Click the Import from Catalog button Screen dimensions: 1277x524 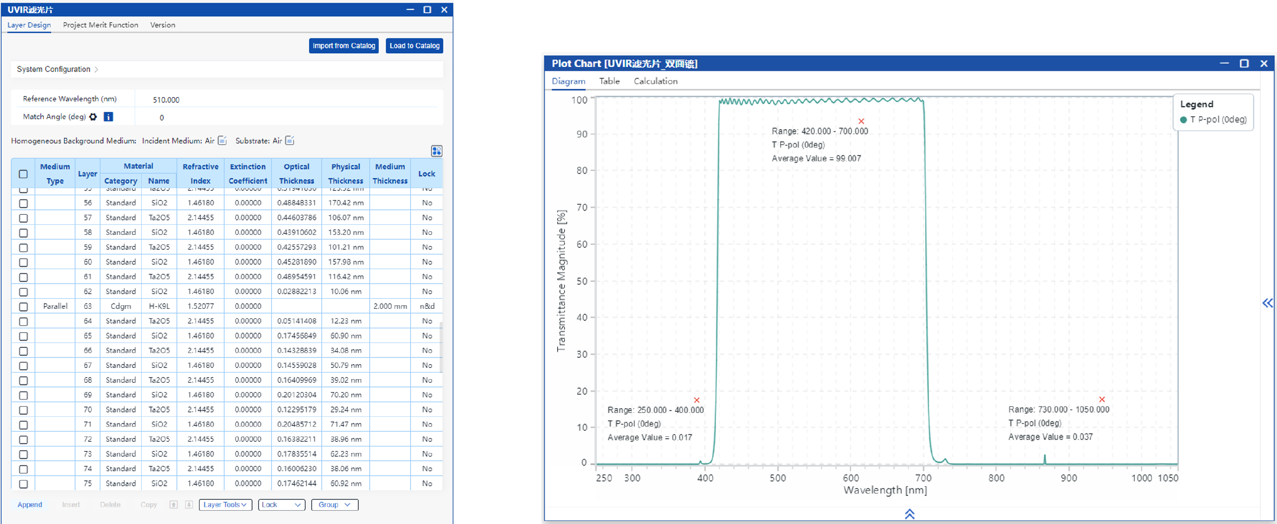344,45
